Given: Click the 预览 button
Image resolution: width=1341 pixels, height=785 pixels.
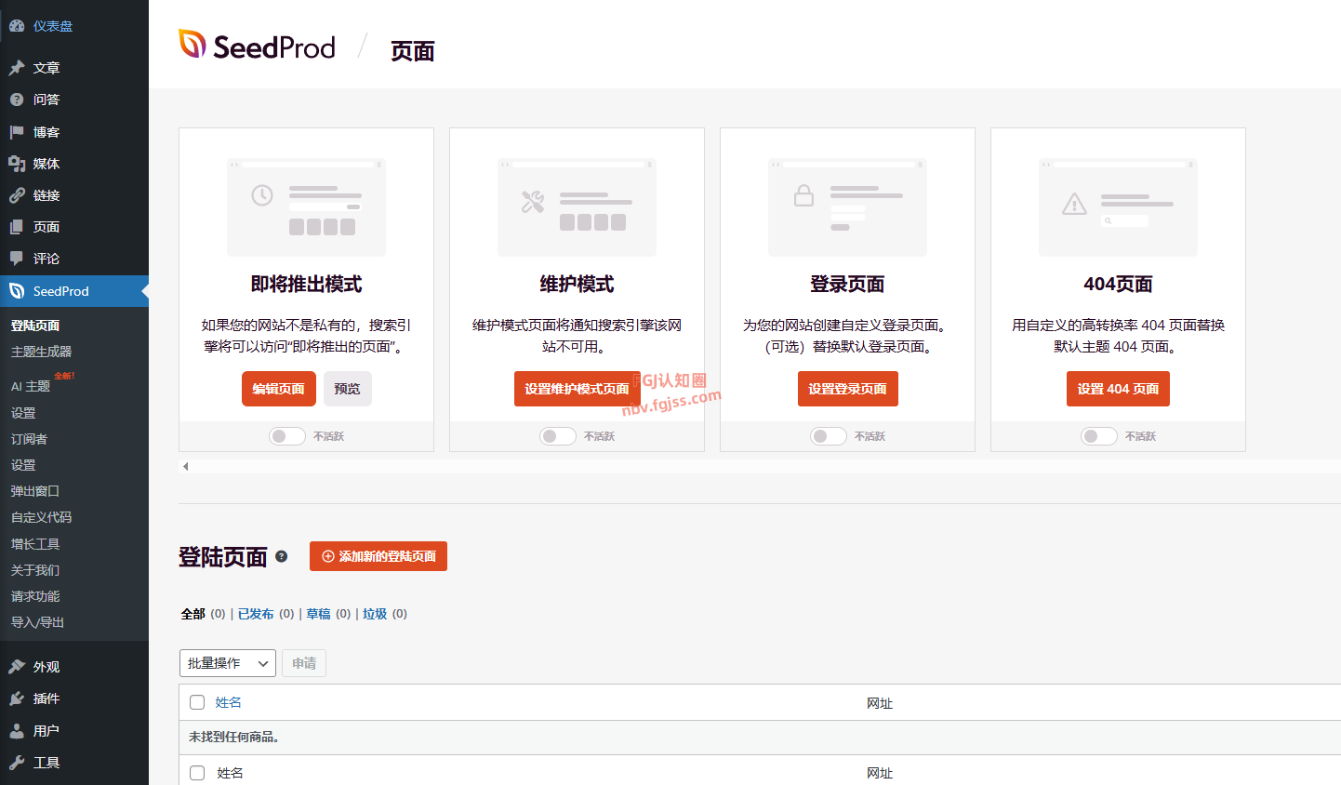Looking at the screenshot, I should tap(348, 389).
